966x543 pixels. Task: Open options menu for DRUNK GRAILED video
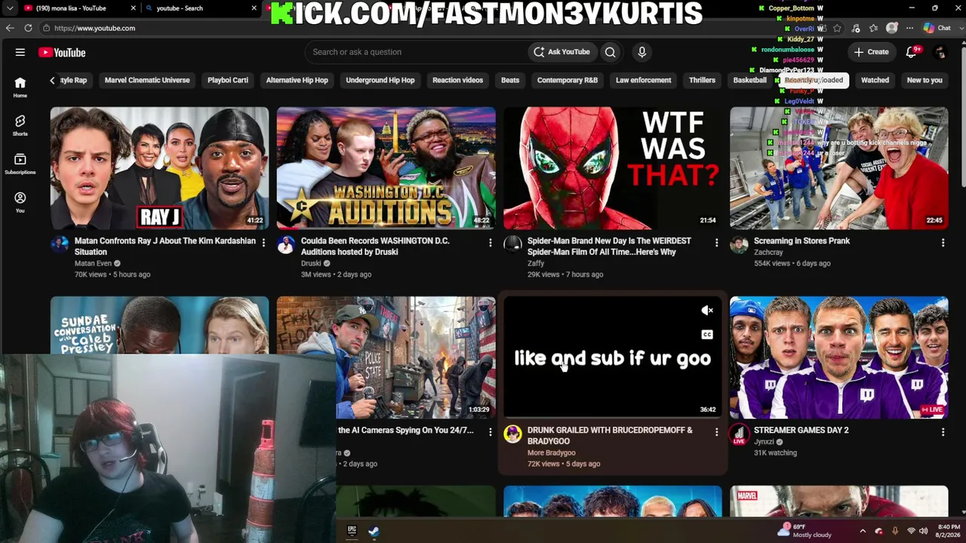pyautogui.click(x=716, y=431)
